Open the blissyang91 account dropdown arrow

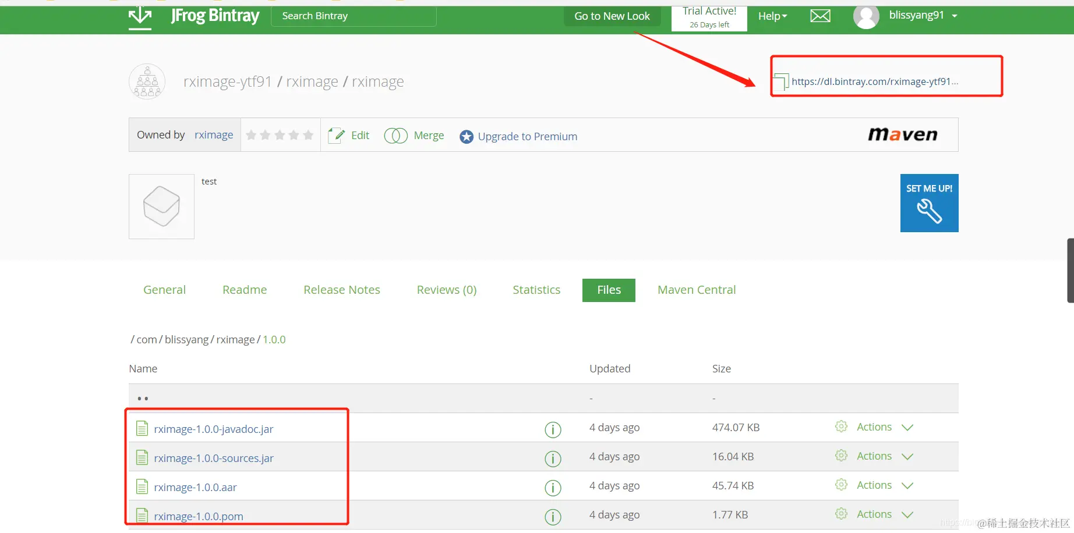[x=955, y=16]
